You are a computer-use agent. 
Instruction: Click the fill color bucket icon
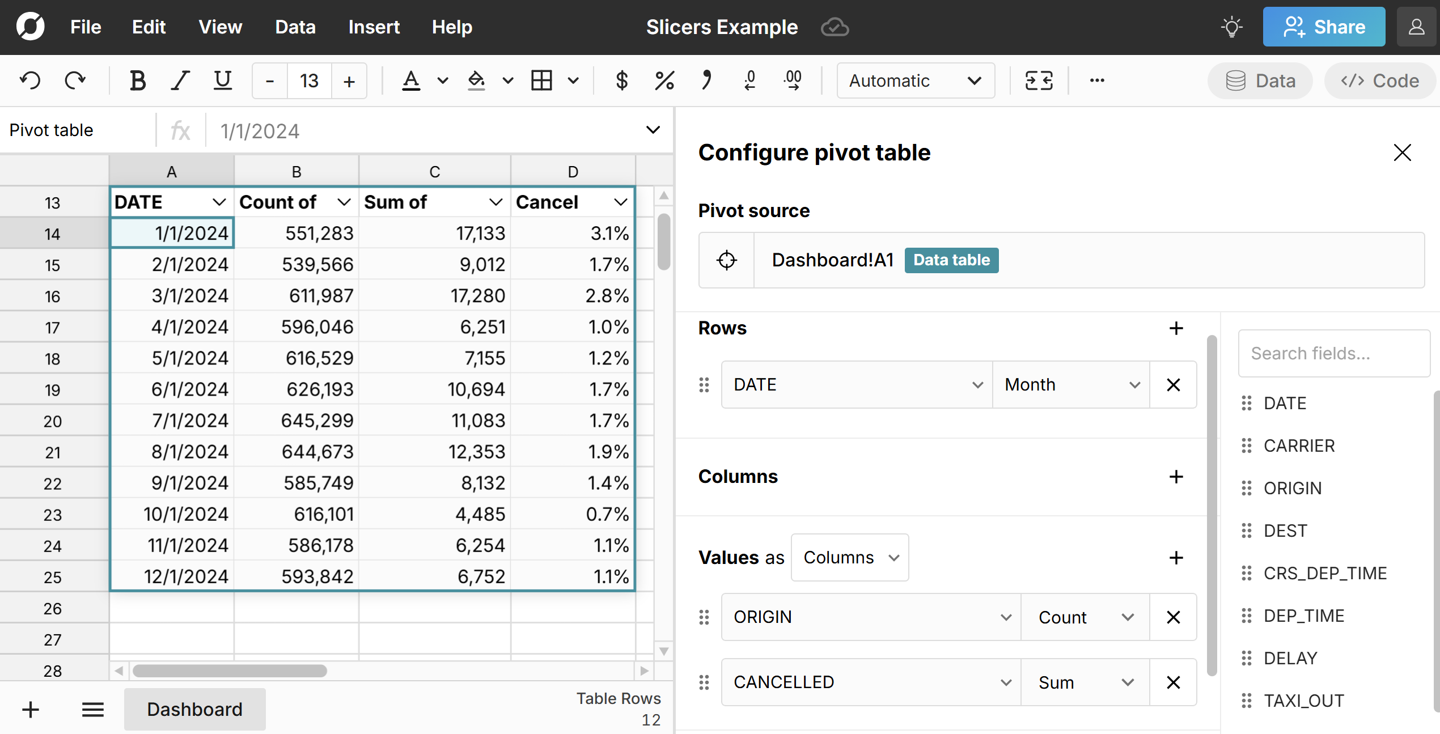476,80
